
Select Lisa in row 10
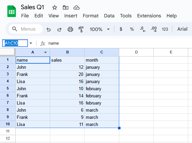pos(33,124)
